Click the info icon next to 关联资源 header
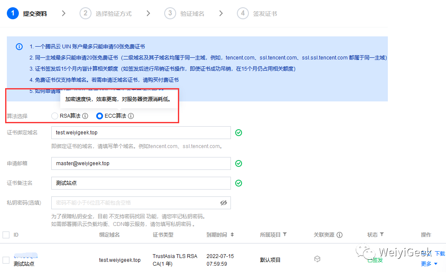This screenshot has width=446, height=273. [x=340, y=235]
